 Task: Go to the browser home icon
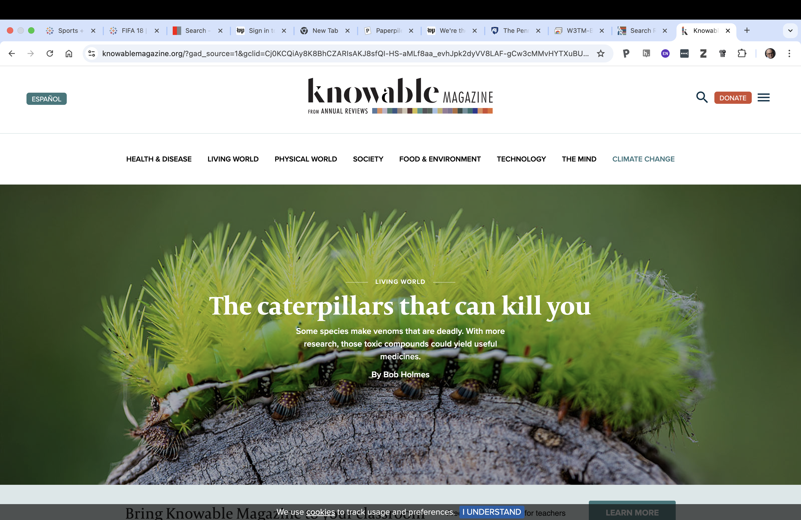coord(69,53)
